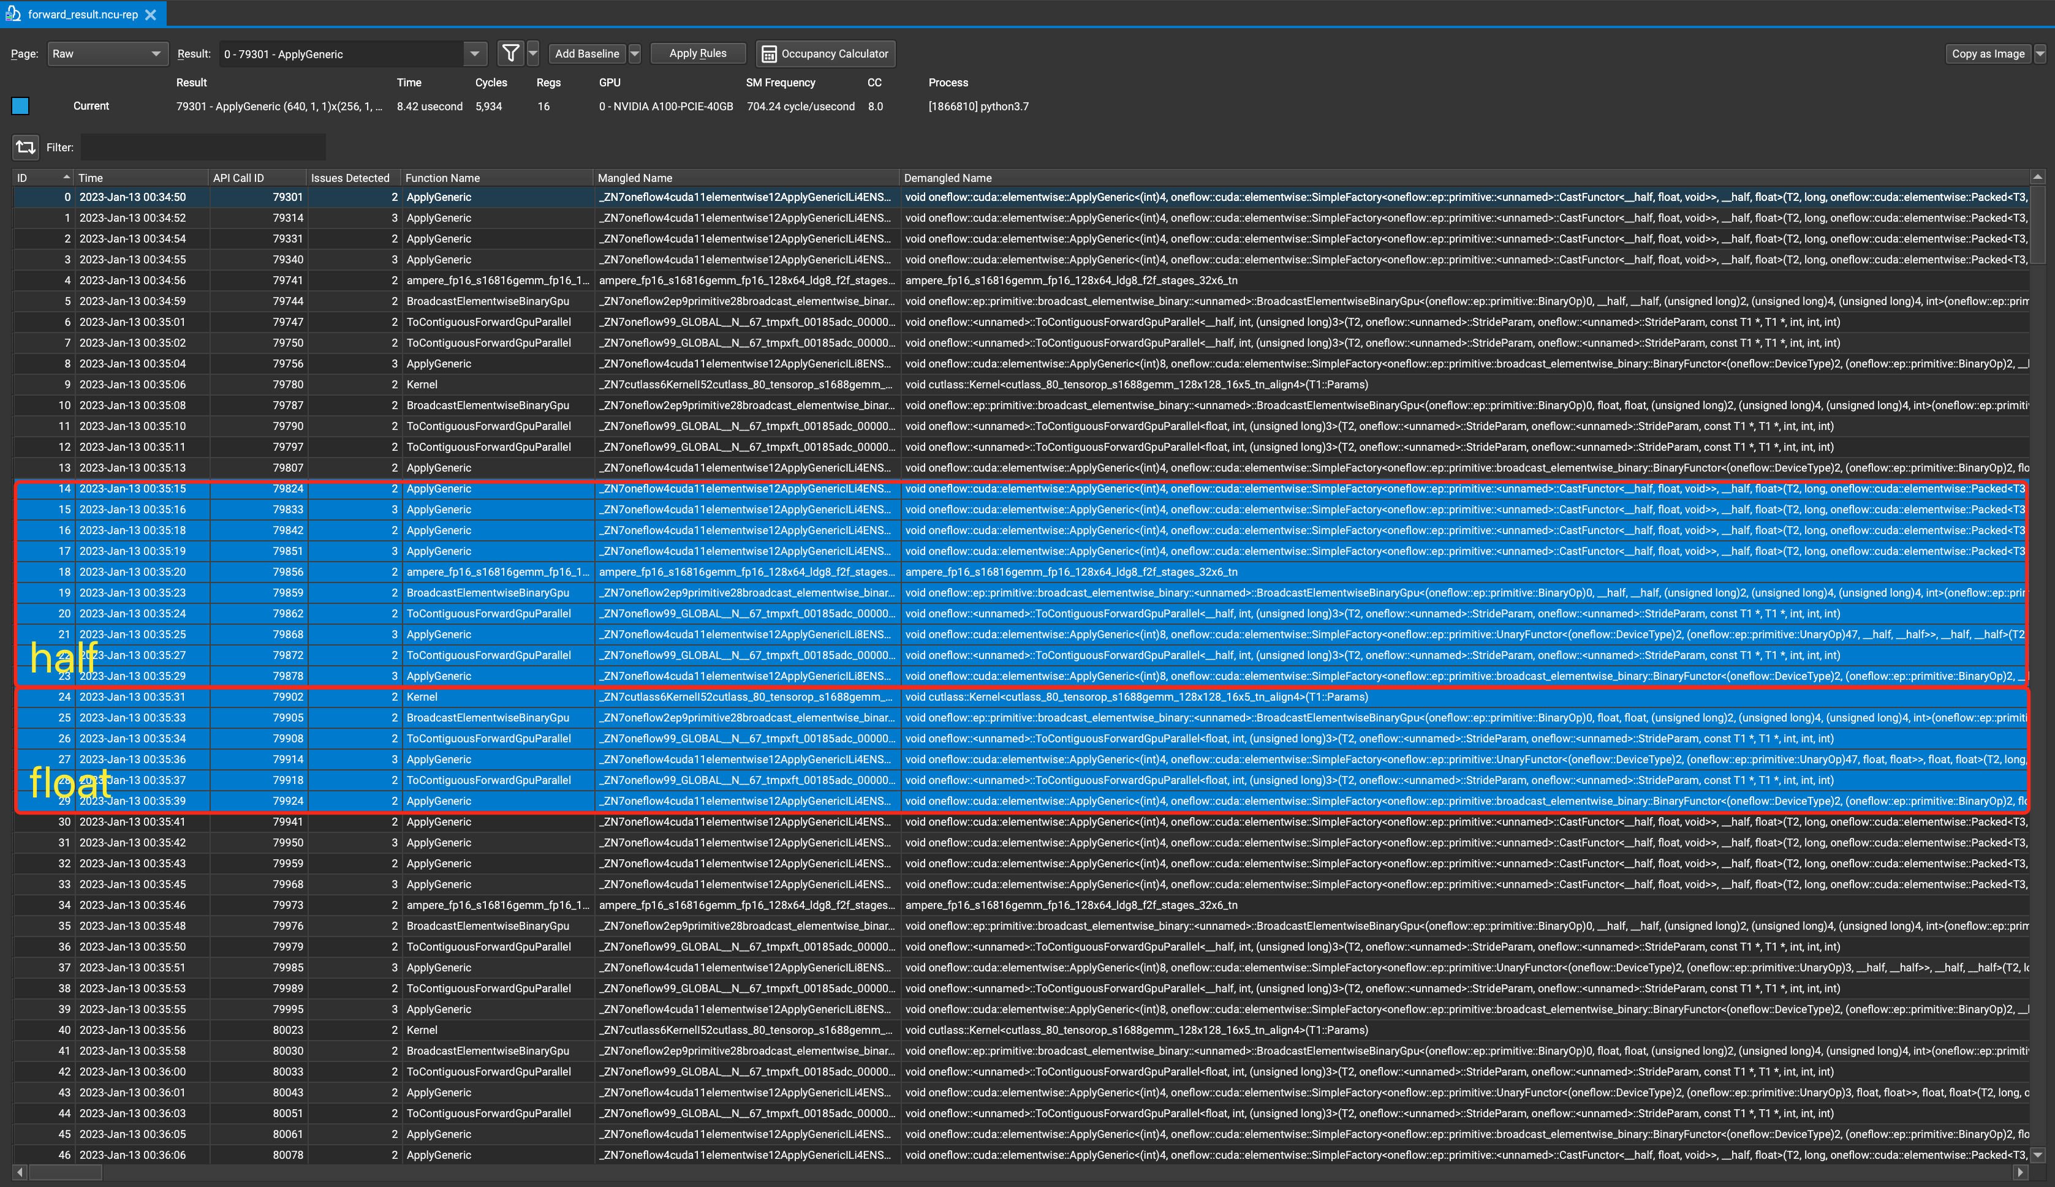The image size is (2055, 1187).
Task: Expand the Add Baseline dropdown arrow
Action: click(634, 54)
